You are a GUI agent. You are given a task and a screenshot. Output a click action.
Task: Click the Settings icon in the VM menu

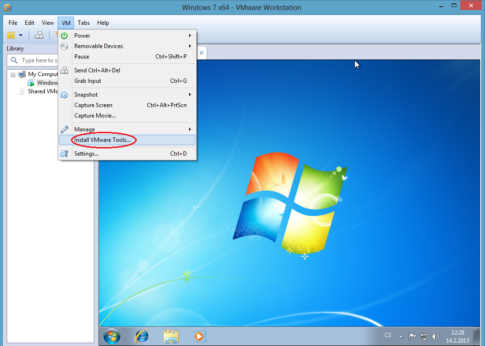point(64,153)
